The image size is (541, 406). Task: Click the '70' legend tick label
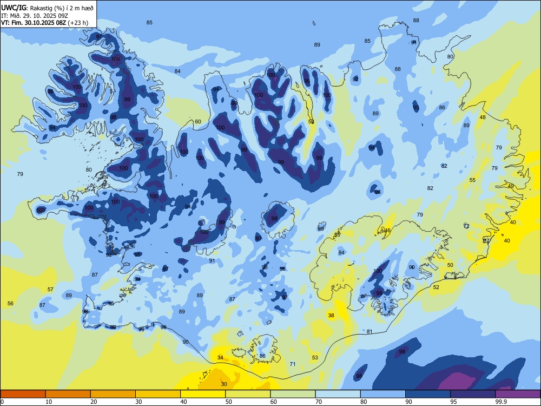coord(319,402)
